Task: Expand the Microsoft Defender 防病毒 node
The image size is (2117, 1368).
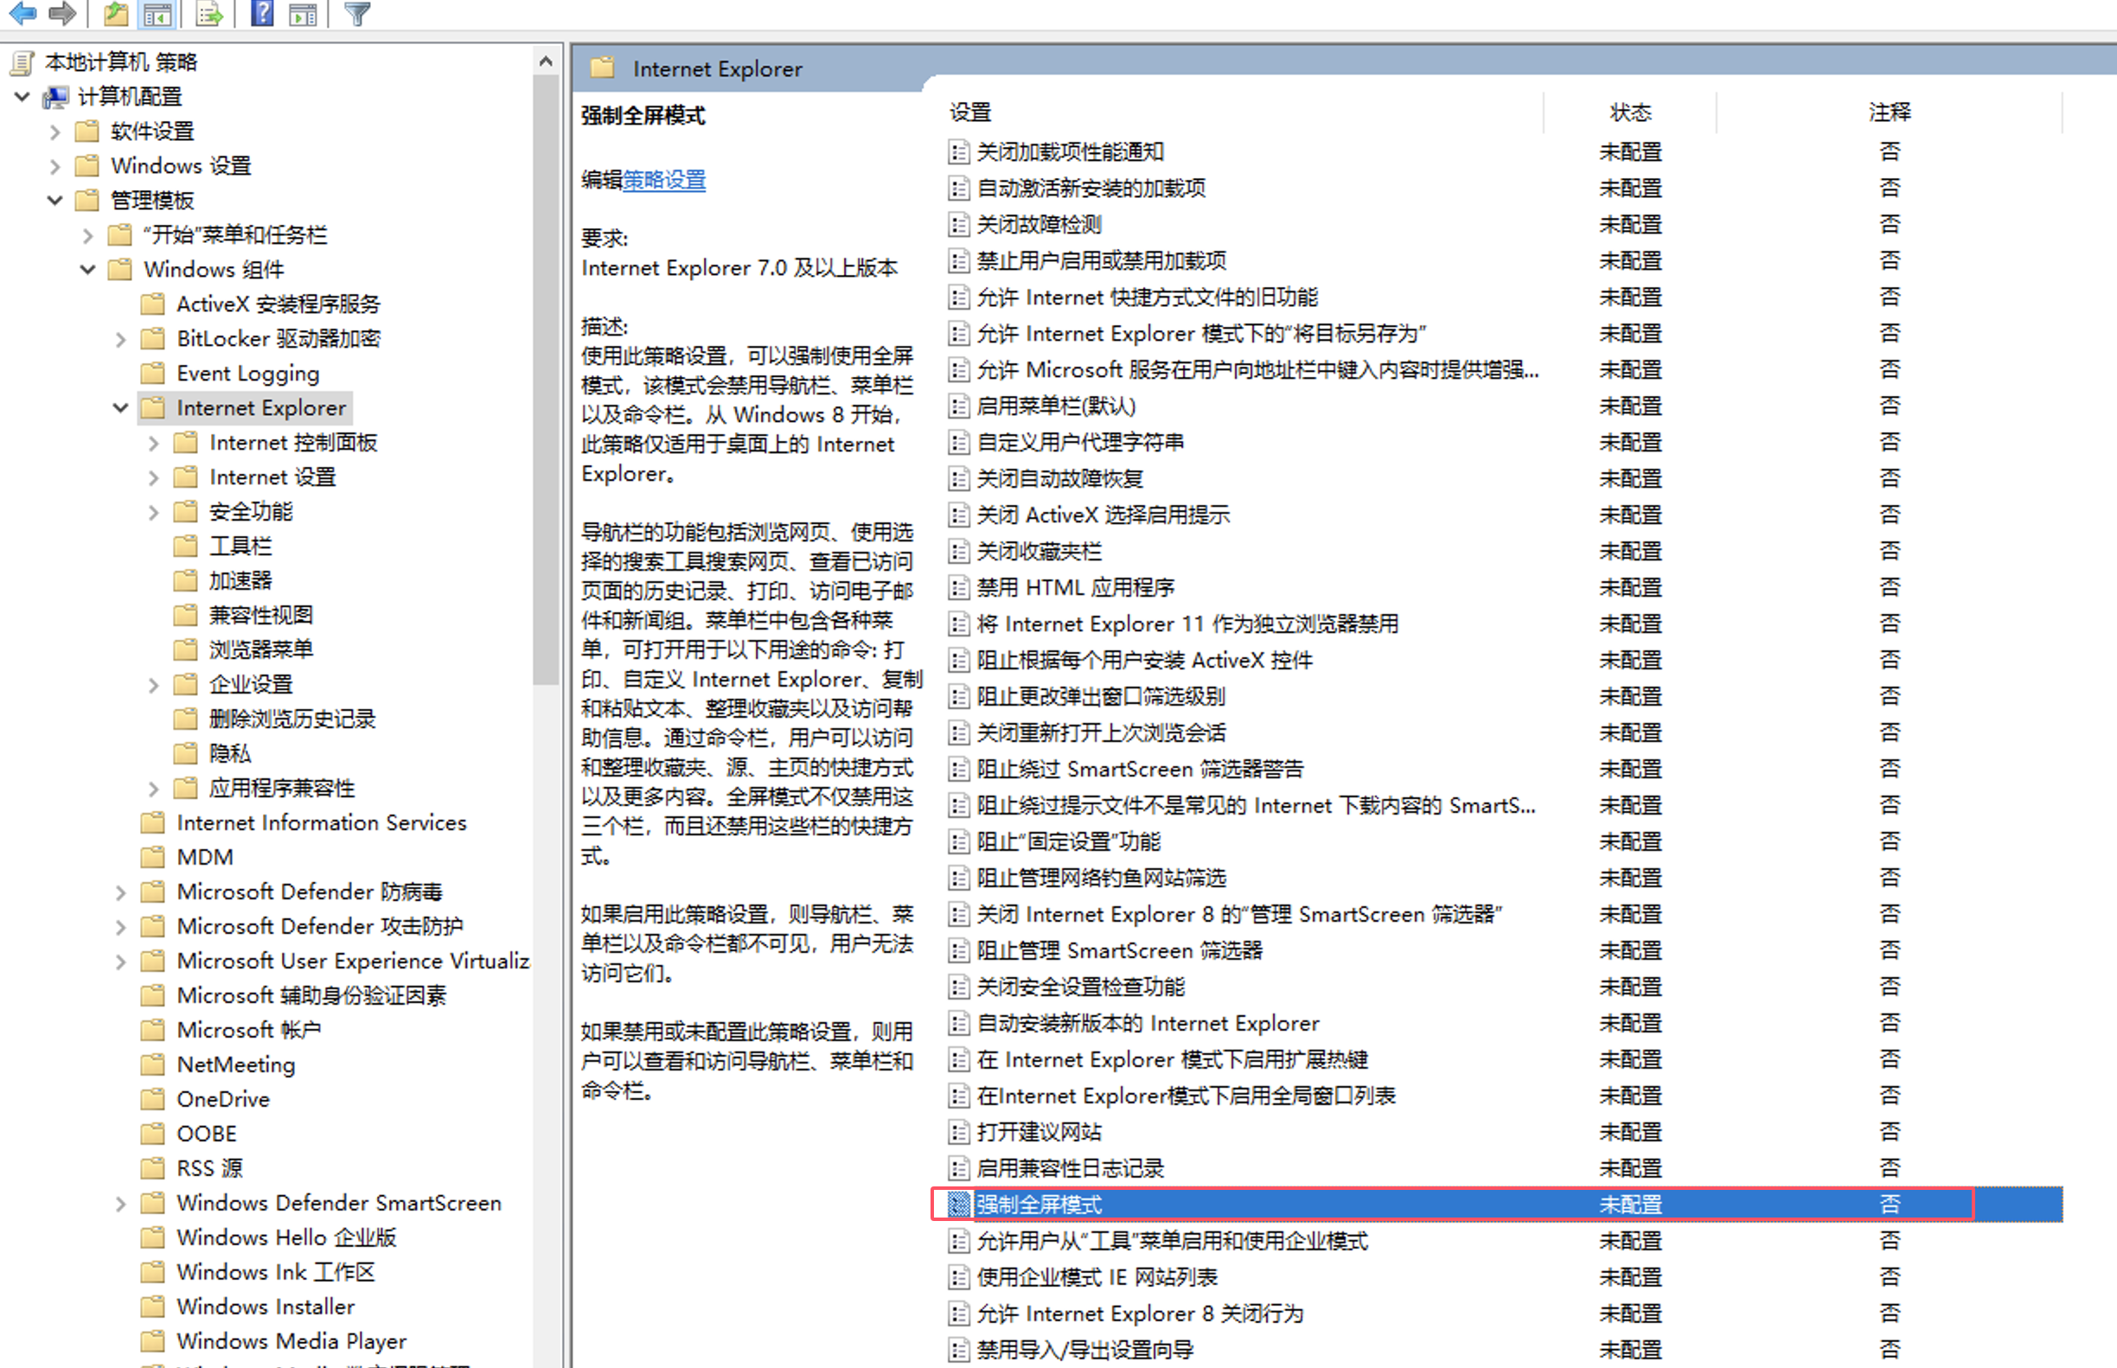Action: pyautogui.click(x=120, y=892)
